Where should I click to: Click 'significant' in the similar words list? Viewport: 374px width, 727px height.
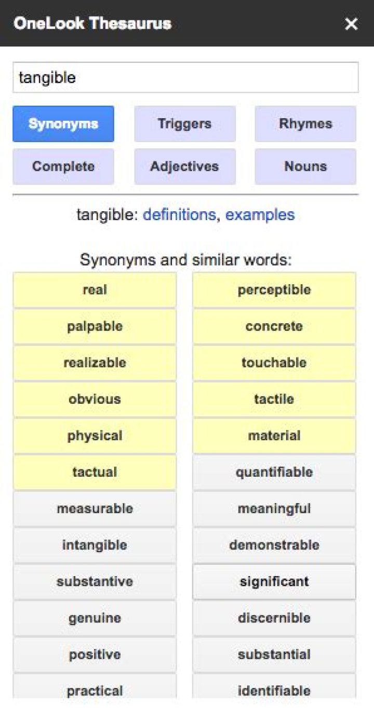tap(274, 581)
